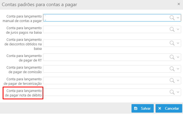
Task: Save settings with Salvar button
Action: point(143,108)
